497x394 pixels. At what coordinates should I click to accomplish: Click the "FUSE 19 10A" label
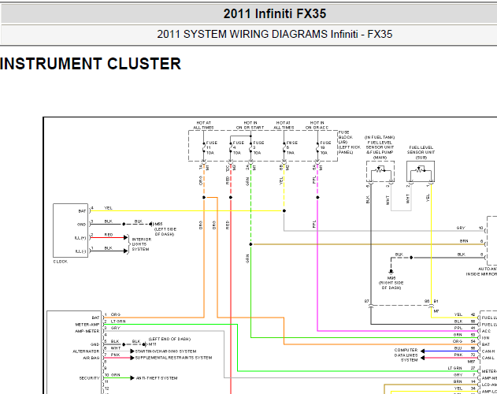pyautogui.click(x=325, y=147)
